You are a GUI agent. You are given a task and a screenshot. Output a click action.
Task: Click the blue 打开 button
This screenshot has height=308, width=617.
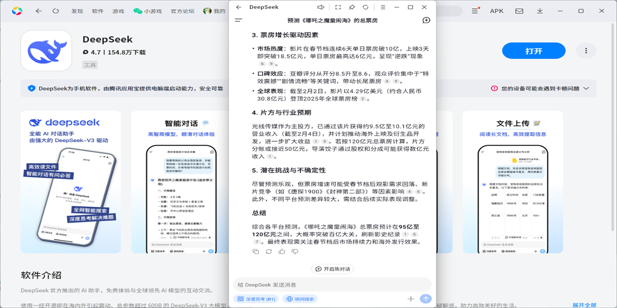pos(534,51)
